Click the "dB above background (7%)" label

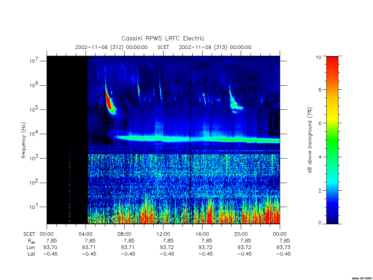pos(310,140)
